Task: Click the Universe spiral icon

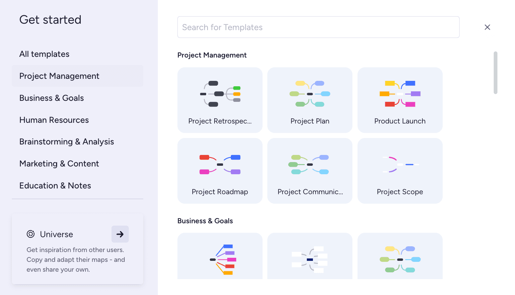Action: click(31, 234)
